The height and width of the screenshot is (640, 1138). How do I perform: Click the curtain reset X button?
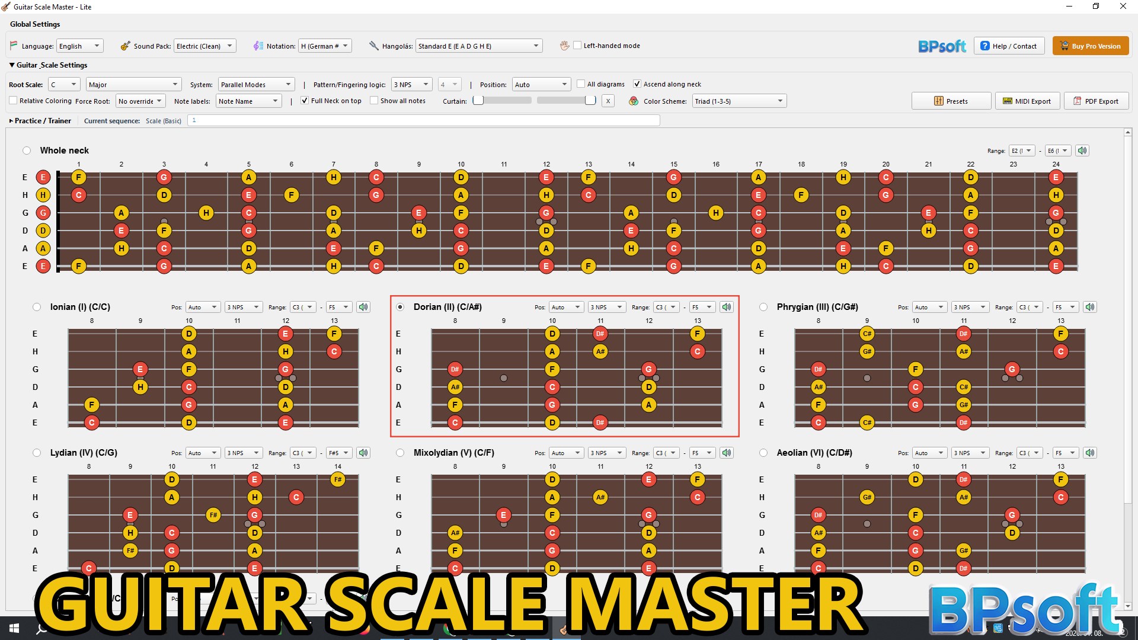(608, 101)
